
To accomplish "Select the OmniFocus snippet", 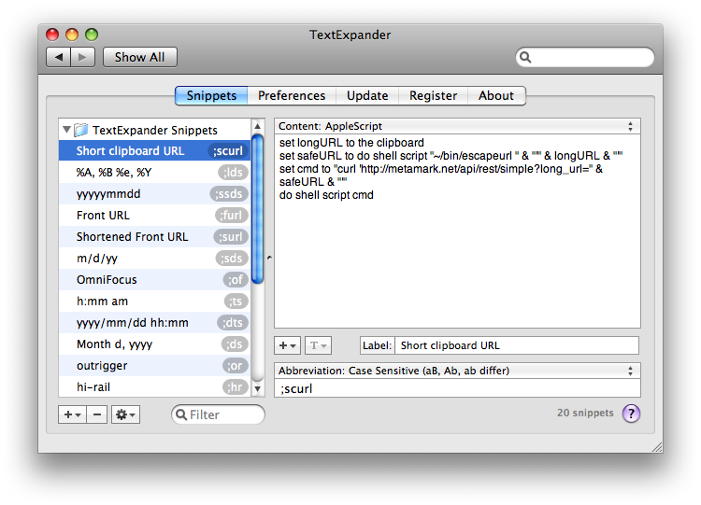I will [x=154, y=279].
